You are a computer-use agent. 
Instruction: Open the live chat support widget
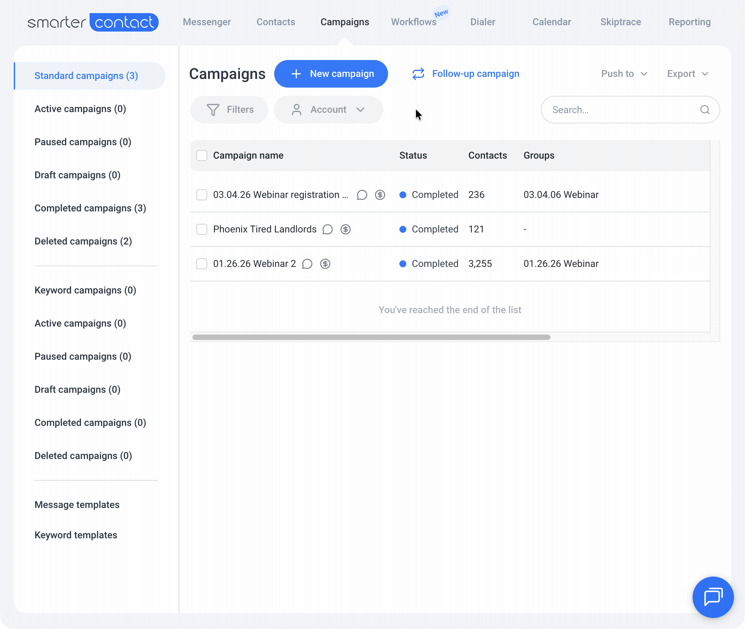pos(713,597)
